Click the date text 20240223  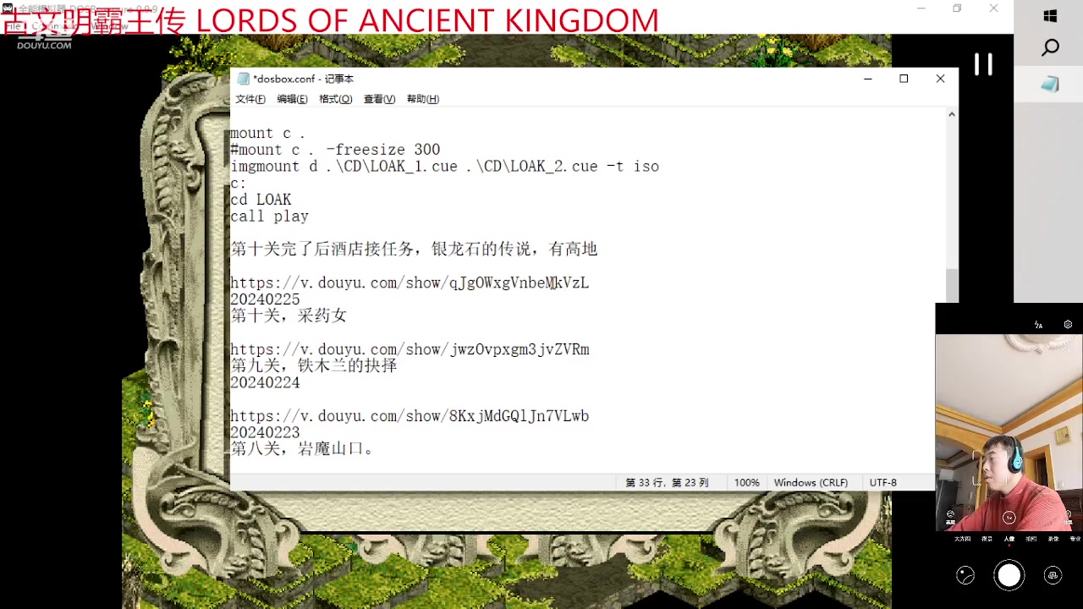coord(265,432)
